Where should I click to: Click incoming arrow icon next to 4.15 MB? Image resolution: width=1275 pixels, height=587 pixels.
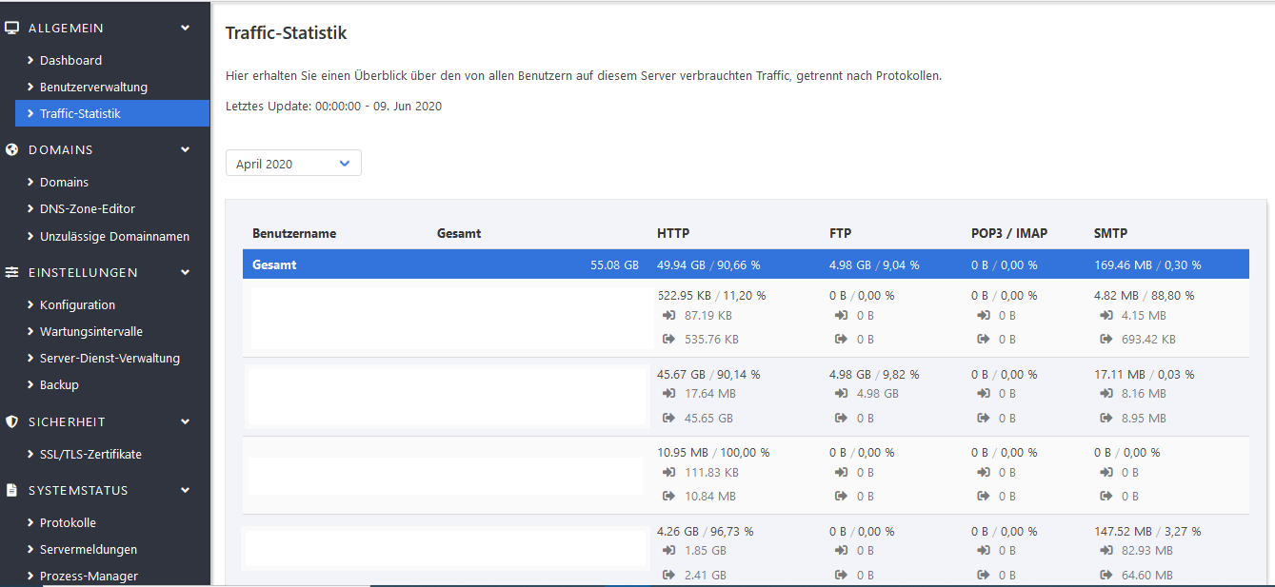(x=1105, y=315)
